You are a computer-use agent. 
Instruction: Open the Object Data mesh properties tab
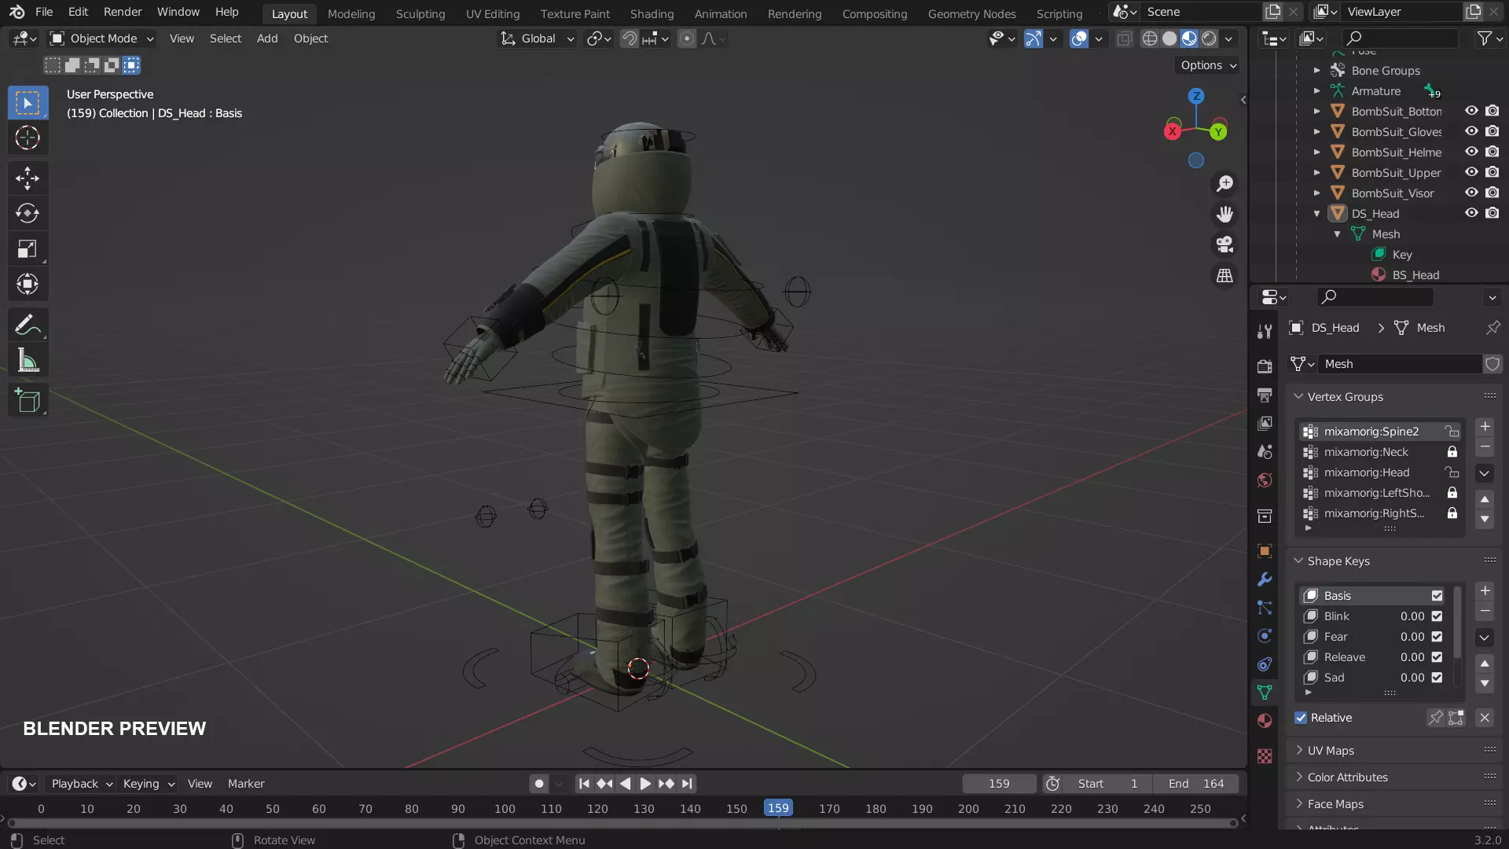(1265, 693)
